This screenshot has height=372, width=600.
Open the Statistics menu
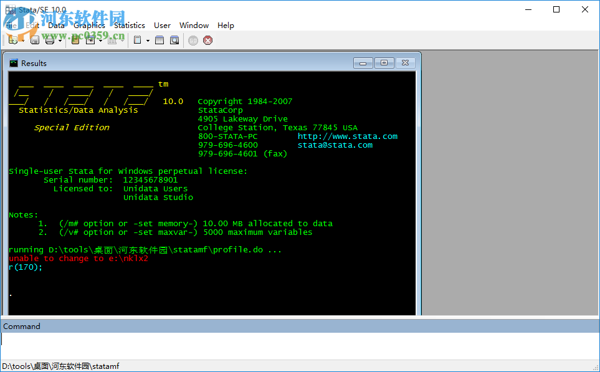[129, 25]
